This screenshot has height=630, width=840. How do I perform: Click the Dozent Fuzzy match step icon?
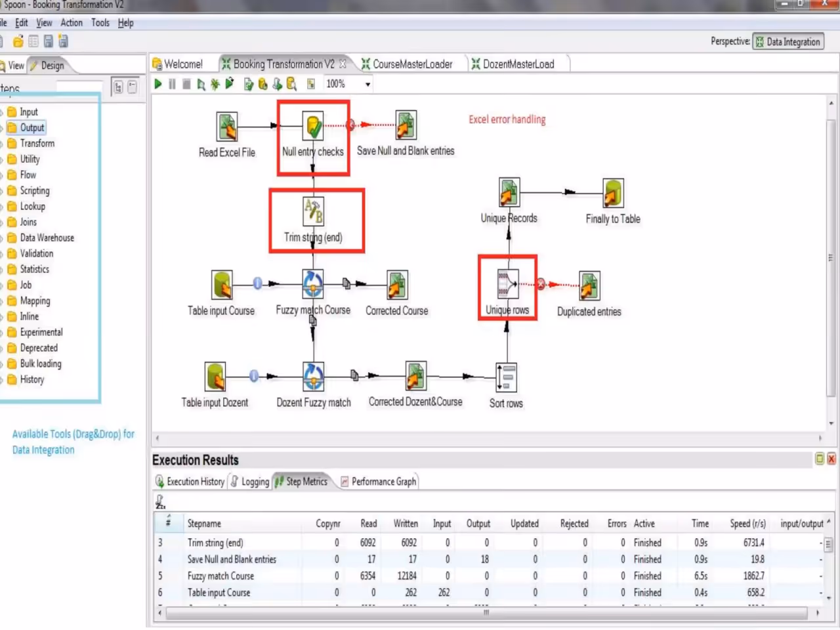313,377
